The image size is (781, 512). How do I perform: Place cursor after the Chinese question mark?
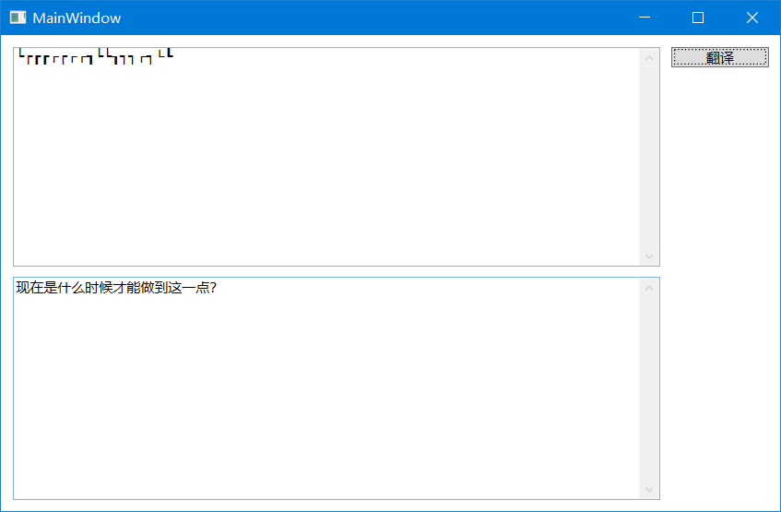(x=218, y=288)
